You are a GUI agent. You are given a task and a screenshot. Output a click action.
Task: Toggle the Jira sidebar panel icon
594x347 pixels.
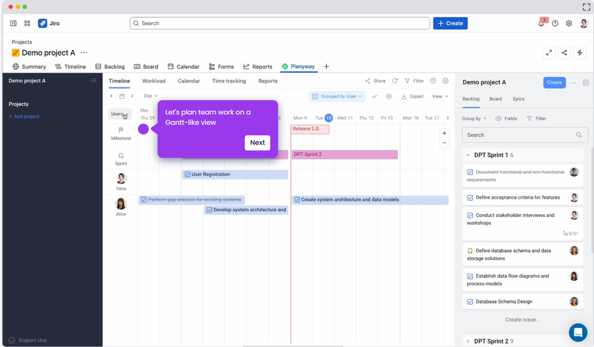pos(13,23)
